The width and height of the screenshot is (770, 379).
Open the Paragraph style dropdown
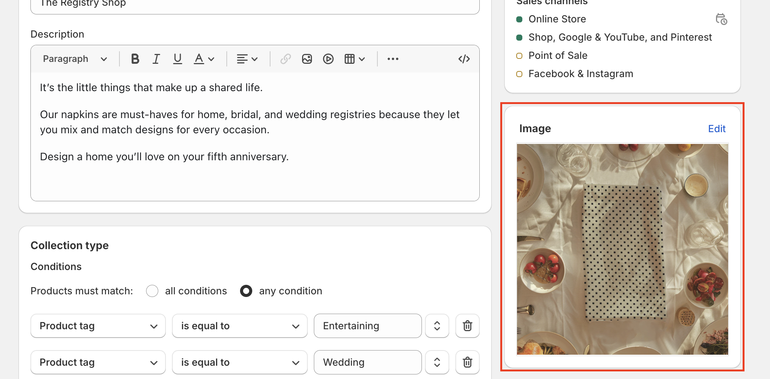click(75, 59)
